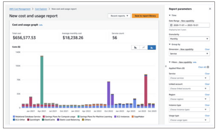Viewport: 216px width, 130px height.
Task: Click Elastic Load Balancing legend swatch
Action: coord(58,120)
